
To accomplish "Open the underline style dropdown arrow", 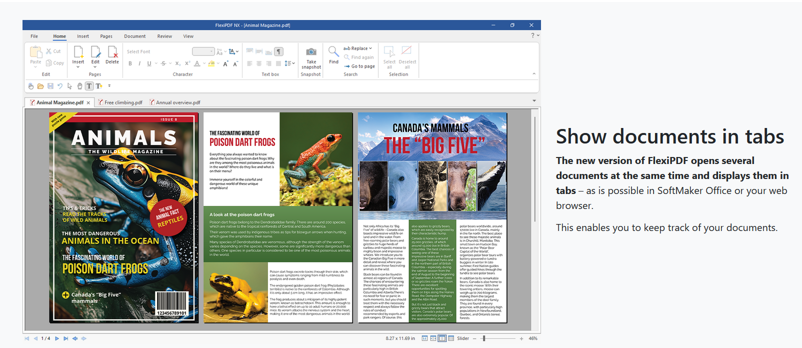I will (x=156, y=63).
